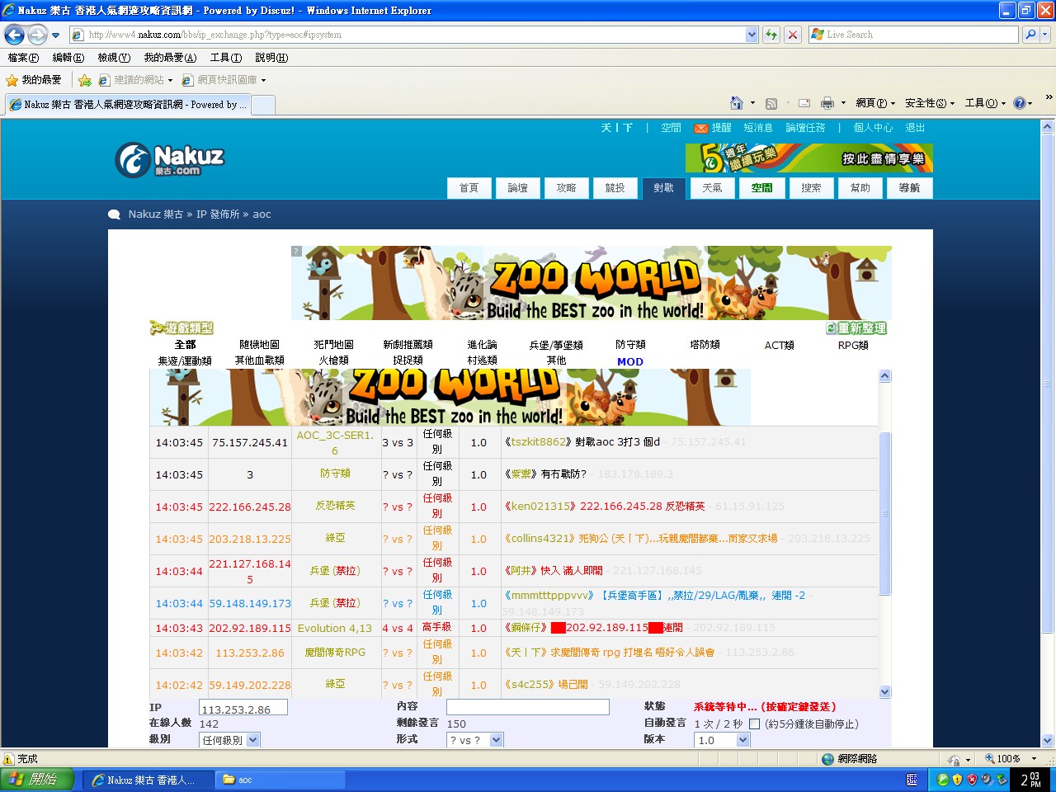This screenshot has height=792, width=1056.
Task: Click the speech bubble icon beside the breadcrumb
Action: pos(114,214)
